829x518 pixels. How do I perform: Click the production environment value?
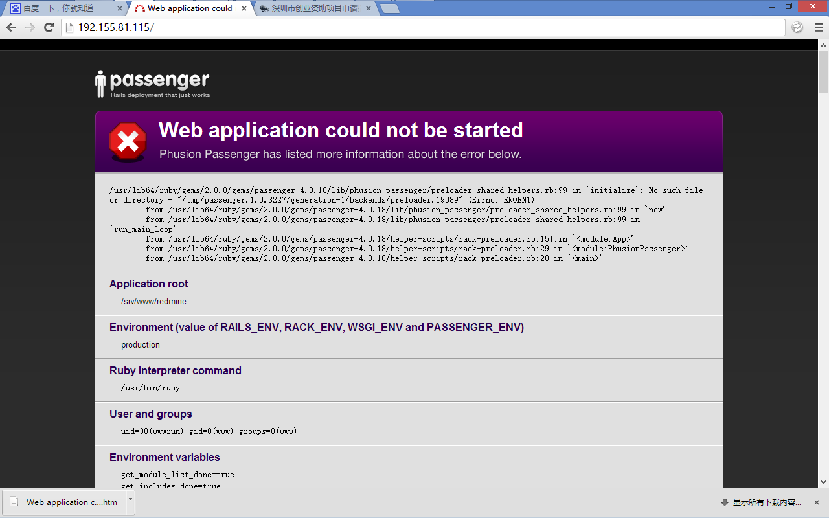coord(141,344)
